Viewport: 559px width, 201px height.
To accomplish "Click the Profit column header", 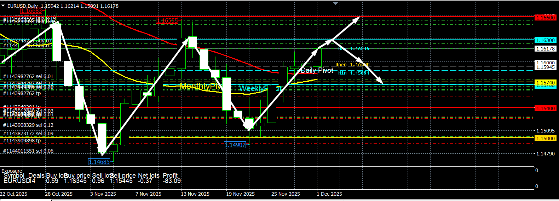I will (x=170, y=176).
